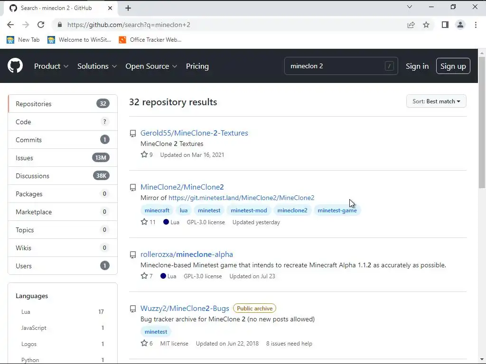Open the Pricing page
The image size is (486, 364).
click(x=197, y=66)
